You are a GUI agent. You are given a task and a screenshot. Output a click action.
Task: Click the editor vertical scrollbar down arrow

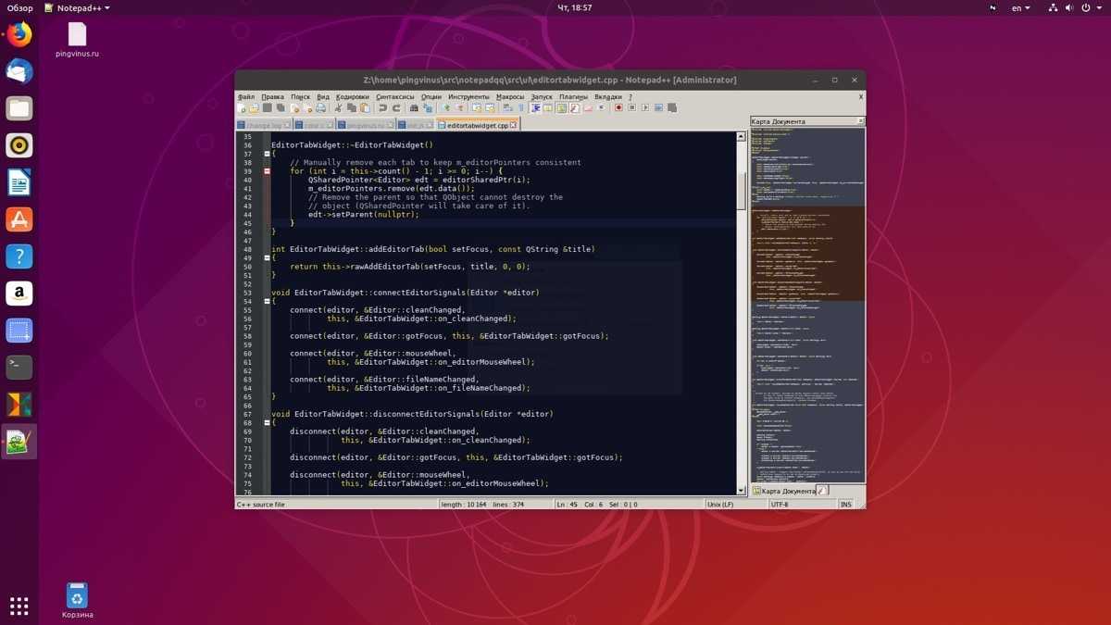741,490
